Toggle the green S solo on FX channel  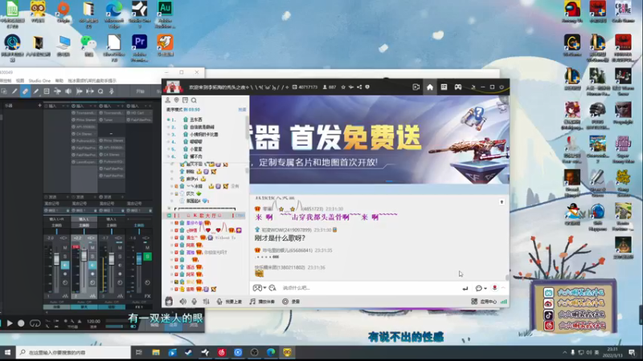click(147, 257)
